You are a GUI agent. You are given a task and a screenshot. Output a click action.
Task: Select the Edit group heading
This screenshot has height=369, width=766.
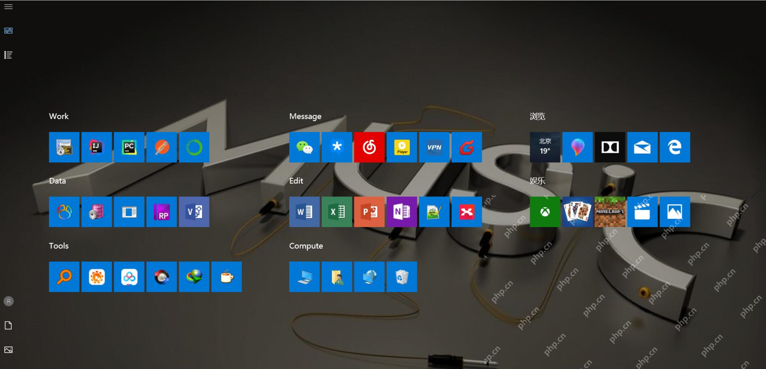pos(296,181)
